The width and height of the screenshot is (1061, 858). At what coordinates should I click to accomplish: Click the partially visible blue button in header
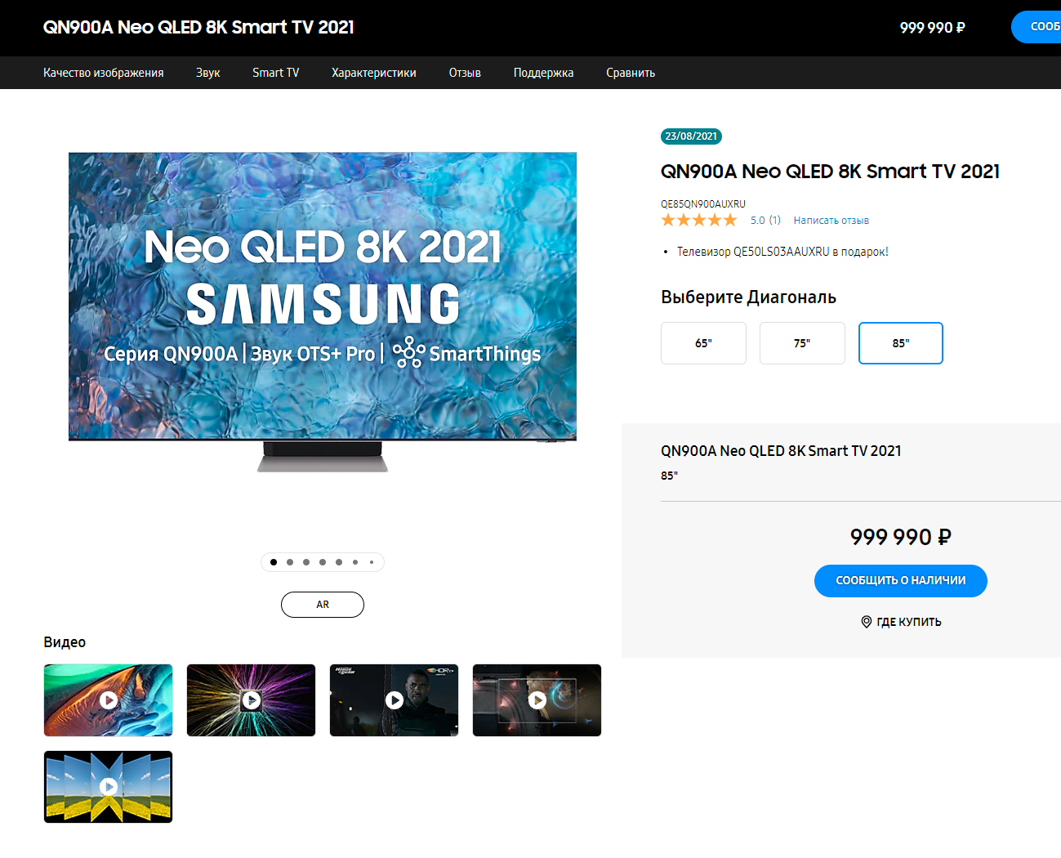pos(1036,27)
